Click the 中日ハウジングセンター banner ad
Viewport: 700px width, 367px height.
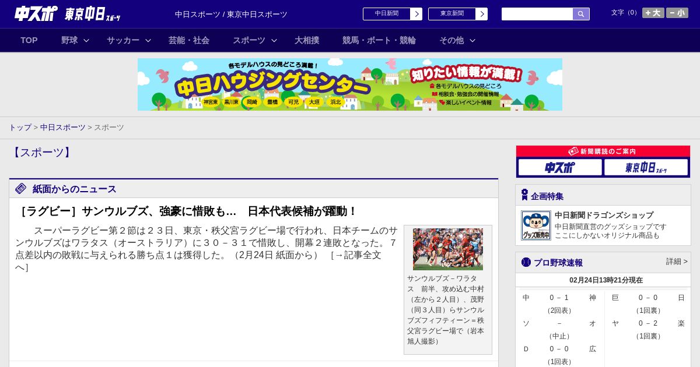[350, 84]
